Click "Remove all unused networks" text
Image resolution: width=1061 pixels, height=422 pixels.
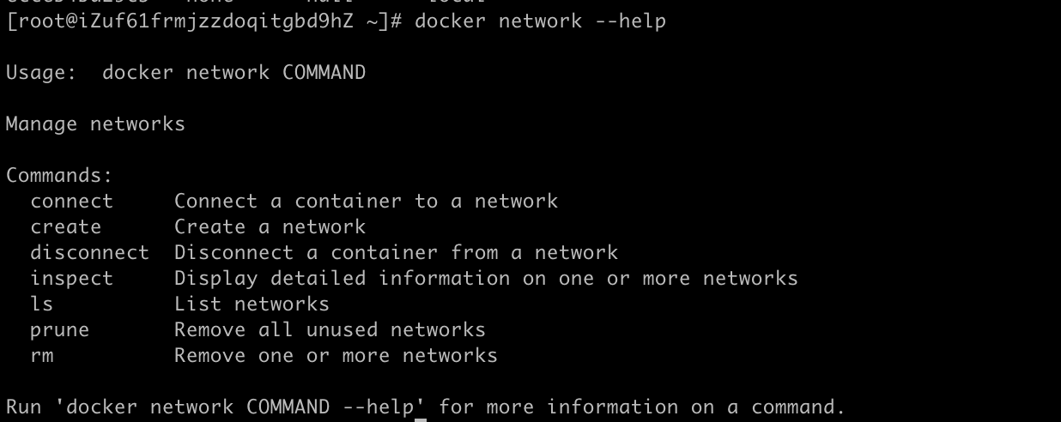point(330,330)
